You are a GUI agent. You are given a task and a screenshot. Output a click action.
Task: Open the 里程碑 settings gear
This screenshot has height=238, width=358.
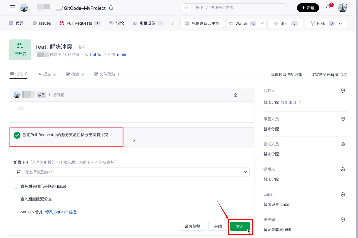[343, 220]
